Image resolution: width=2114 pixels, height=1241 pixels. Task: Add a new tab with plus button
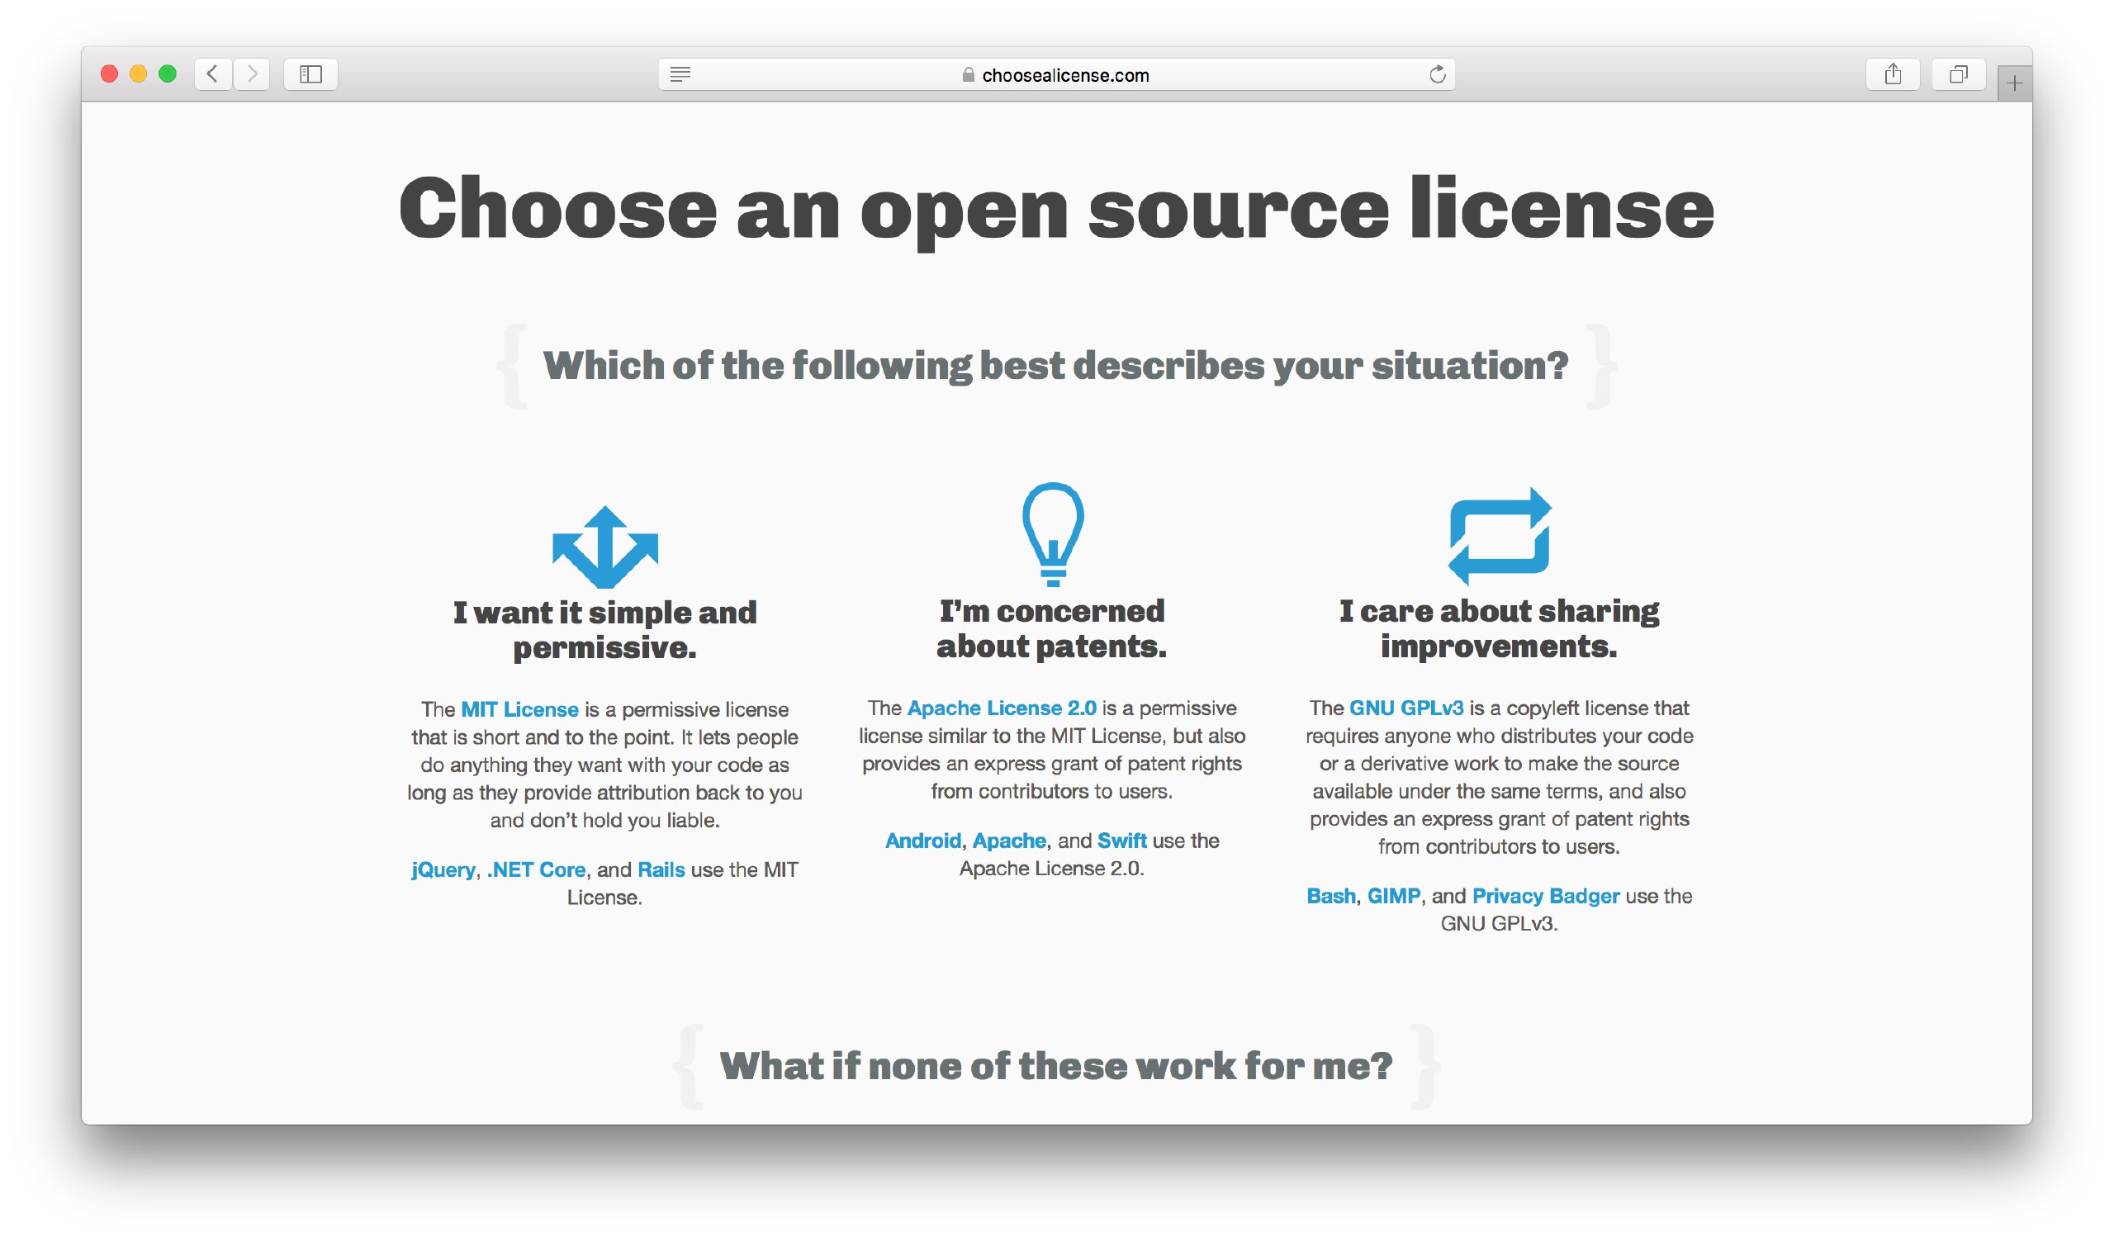(x=2014, y=83)
